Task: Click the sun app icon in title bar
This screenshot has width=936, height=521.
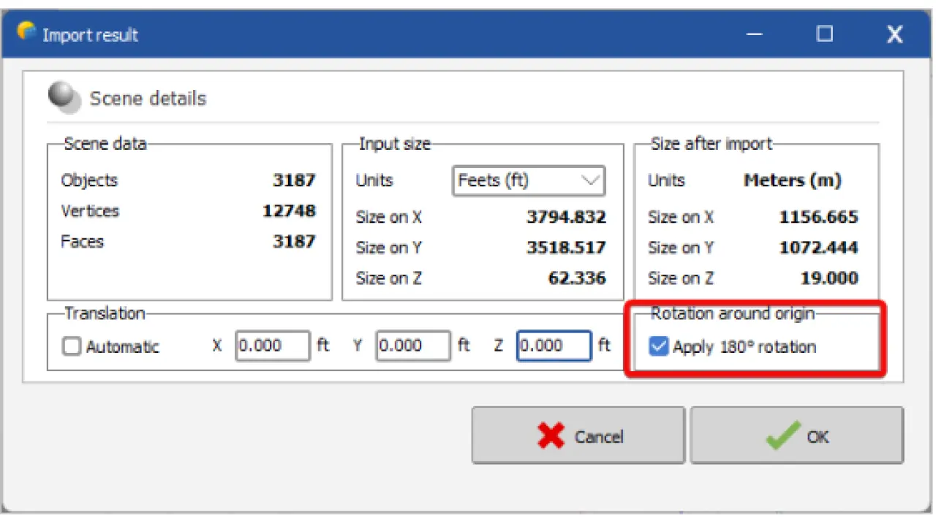Action: [26, 31]
